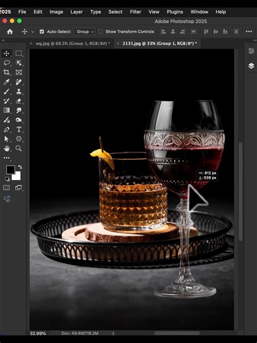Select the Gradient tool
257x343 pixels.
[x=7, y=110]
